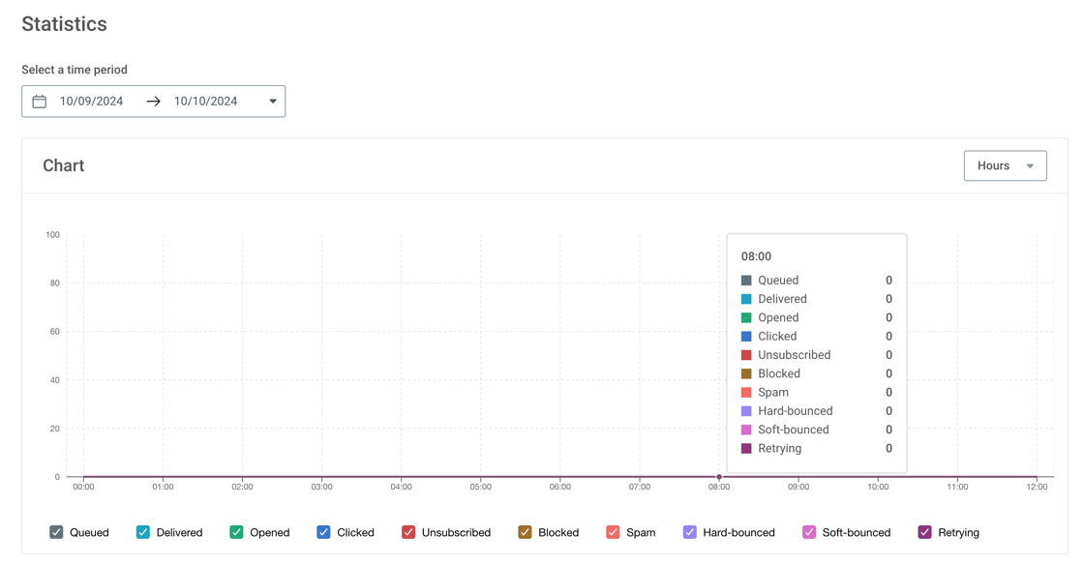Disable the Opened series checkbox

236,532
